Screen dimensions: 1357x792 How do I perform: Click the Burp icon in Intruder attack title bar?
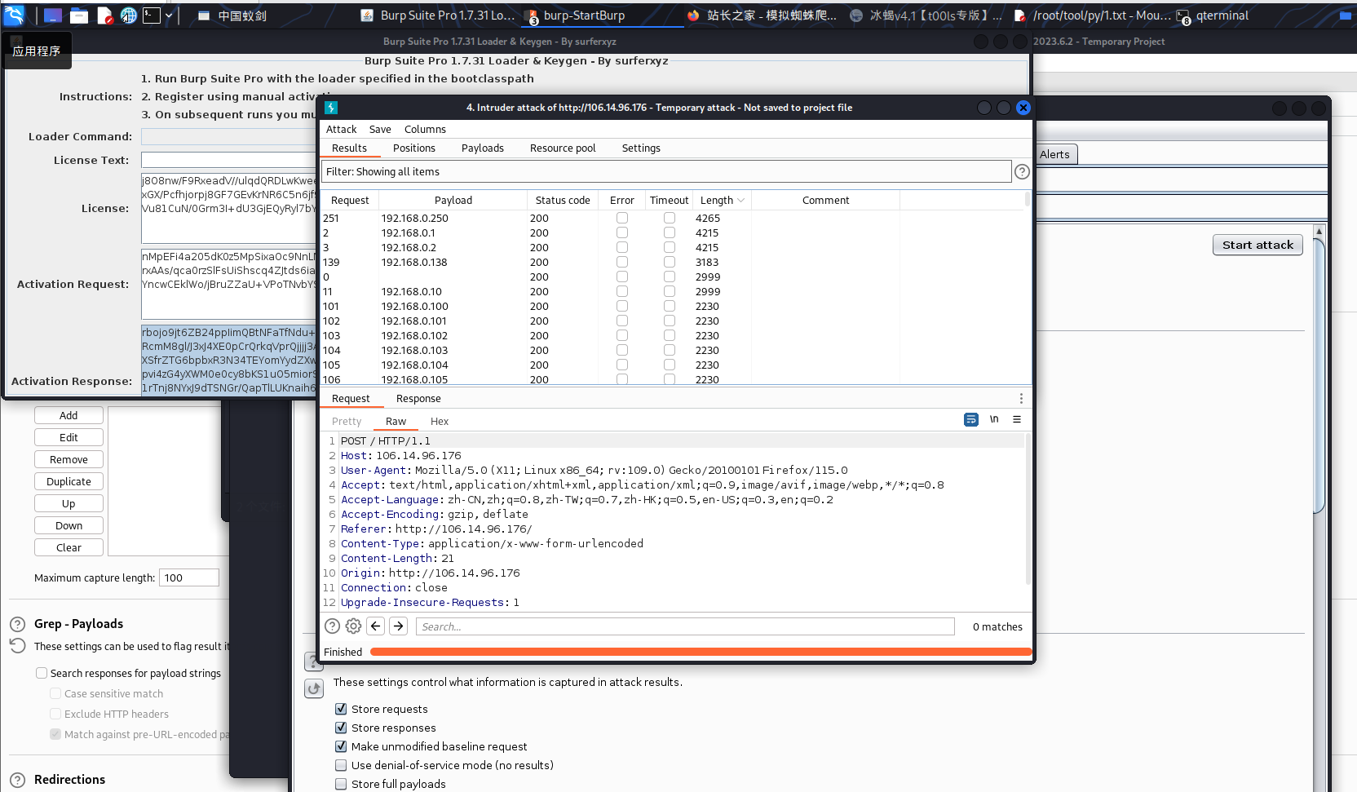pos(331,108)
